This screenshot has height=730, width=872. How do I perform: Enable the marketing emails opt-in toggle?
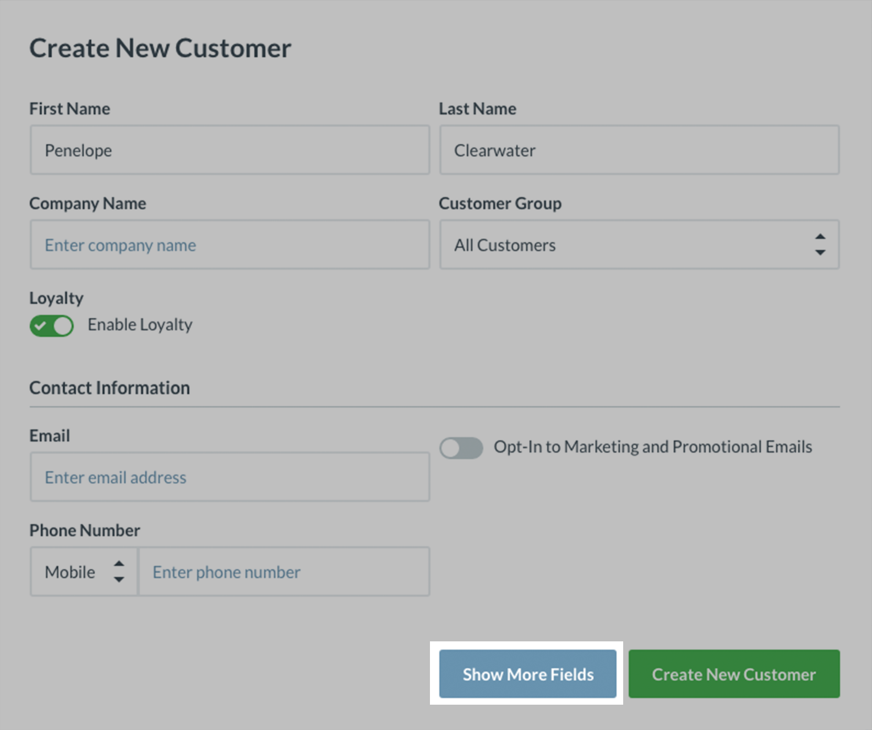click(x=461, y=448)
